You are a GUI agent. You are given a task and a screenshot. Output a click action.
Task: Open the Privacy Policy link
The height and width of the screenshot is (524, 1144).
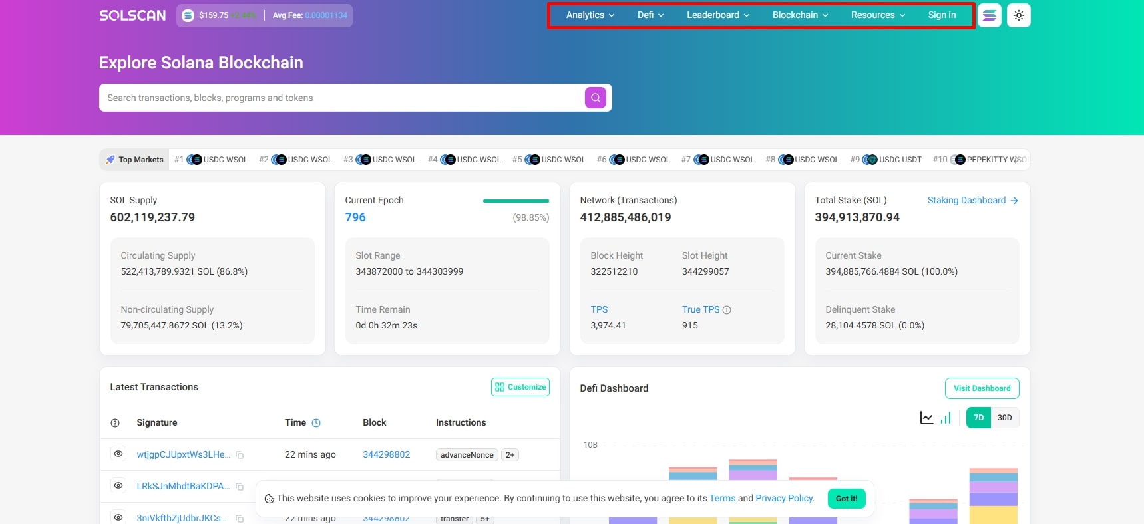pos(784,499)
